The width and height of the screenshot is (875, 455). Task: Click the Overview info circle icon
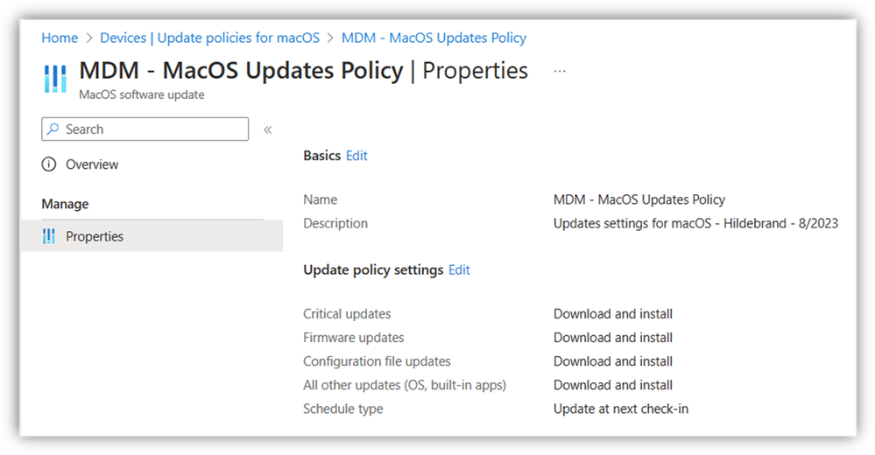coord(49,164)
